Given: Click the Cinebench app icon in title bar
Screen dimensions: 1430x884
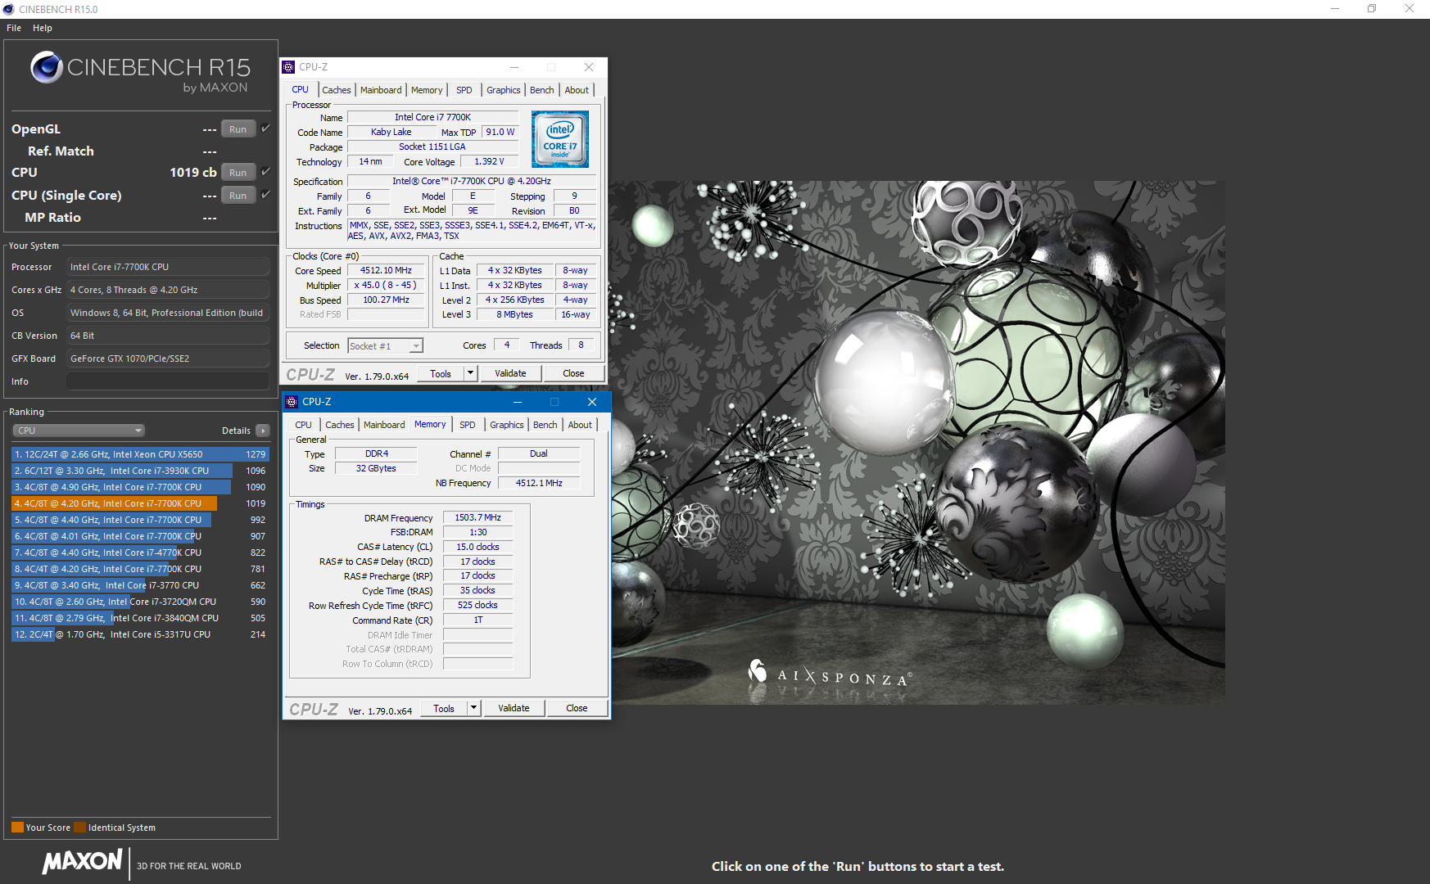Looking at the screenshot, I should pyautogui.click(x=8, y=9).
